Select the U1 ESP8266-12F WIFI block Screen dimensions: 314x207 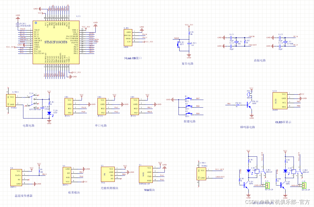146,174
